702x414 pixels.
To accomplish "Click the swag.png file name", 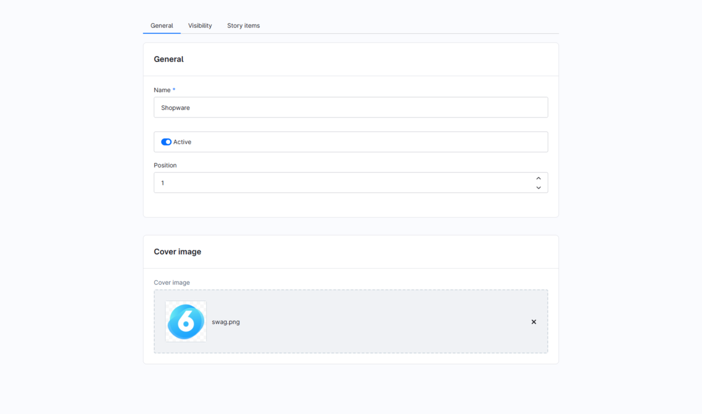I will pos(226,322).
